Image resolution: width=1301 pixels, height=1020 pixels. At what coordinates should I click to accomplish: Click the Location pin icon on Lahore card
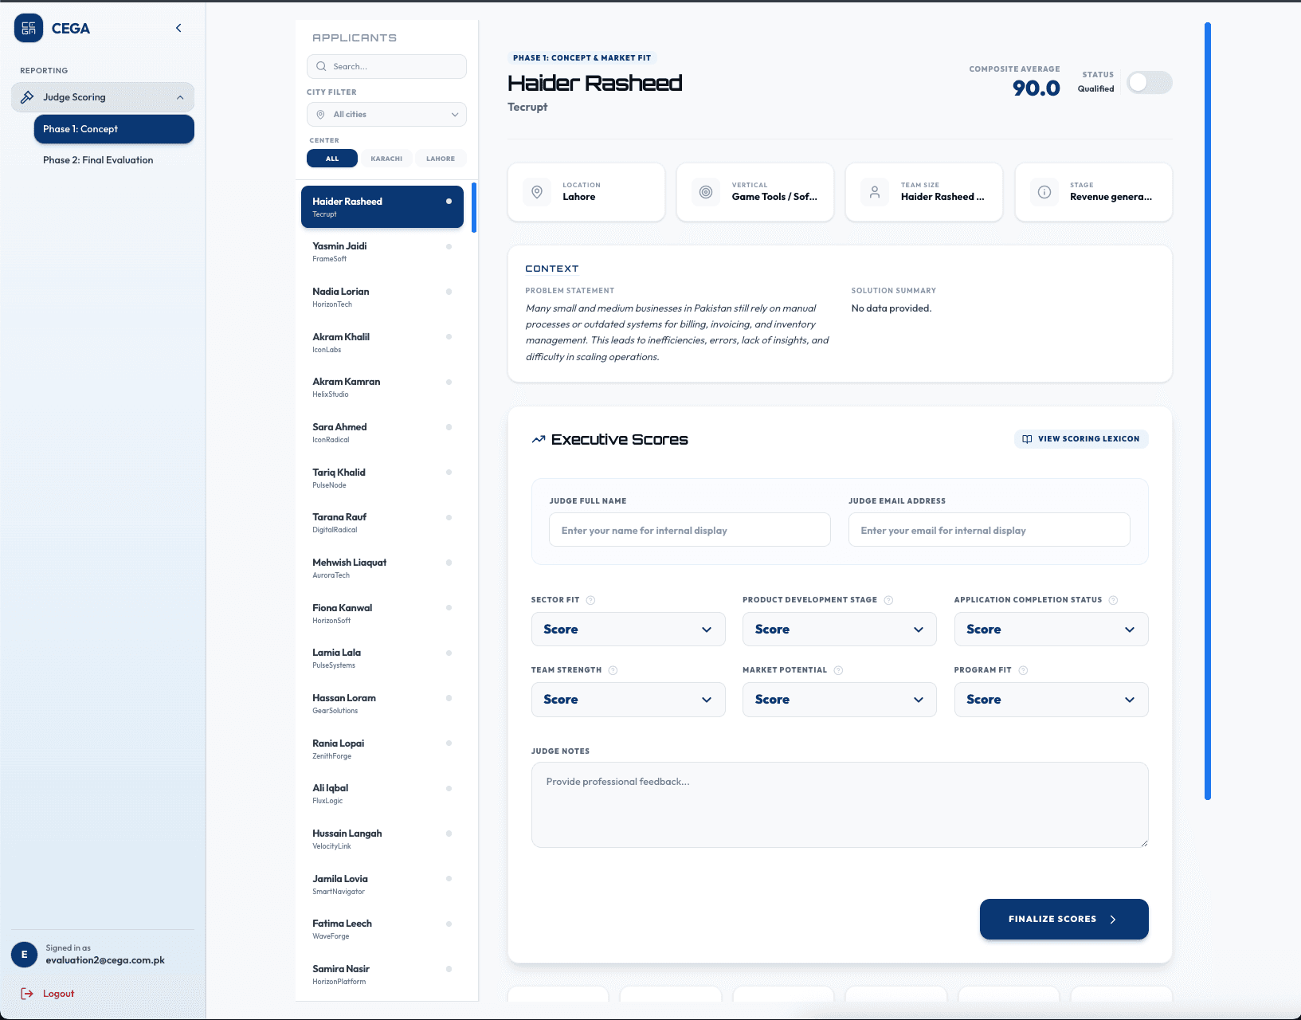537,192
